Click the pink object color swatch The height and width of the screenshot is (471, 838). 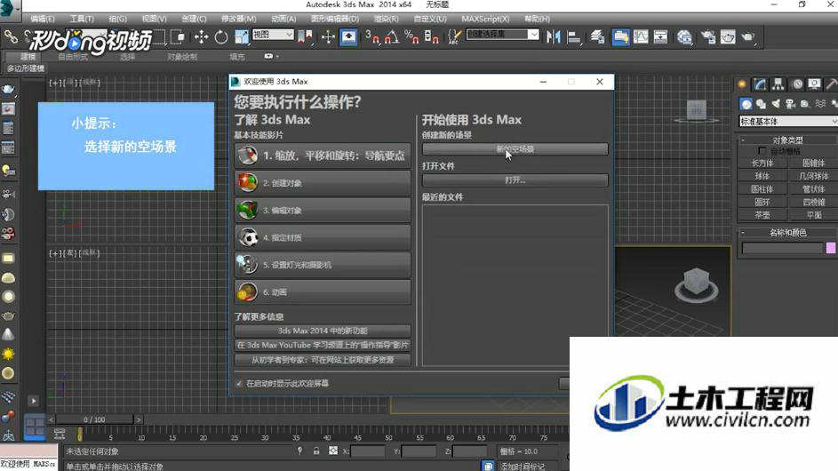click(831, 248)
